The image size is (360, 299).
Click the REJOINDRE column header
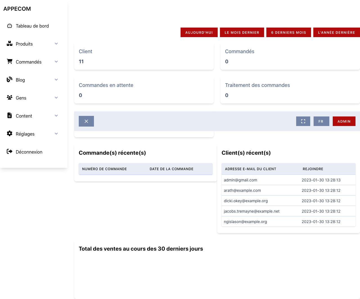click(313, 169)
